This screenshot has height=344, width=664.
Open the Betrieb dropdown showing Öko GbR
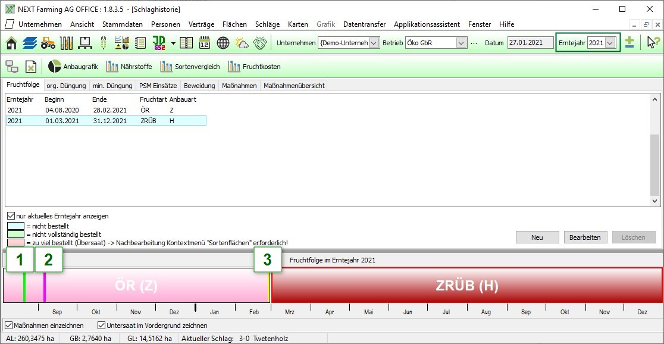click(x=462, y=42)
